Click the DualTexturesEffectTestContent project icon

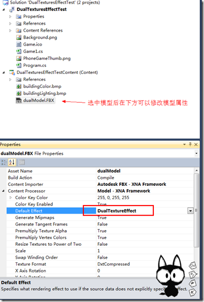coord(12,72)
